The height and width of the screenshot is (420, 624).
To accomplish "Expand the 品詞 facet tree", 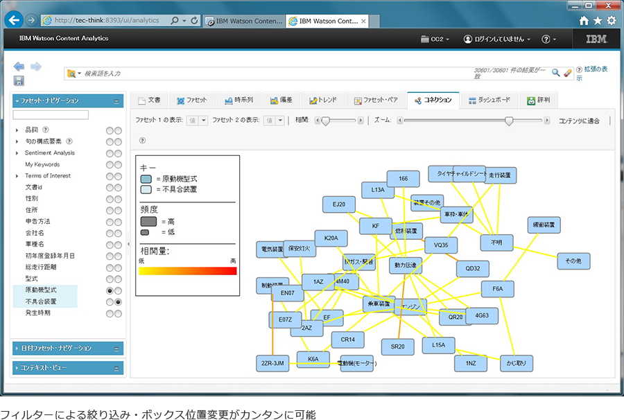I will coord(17,130).
